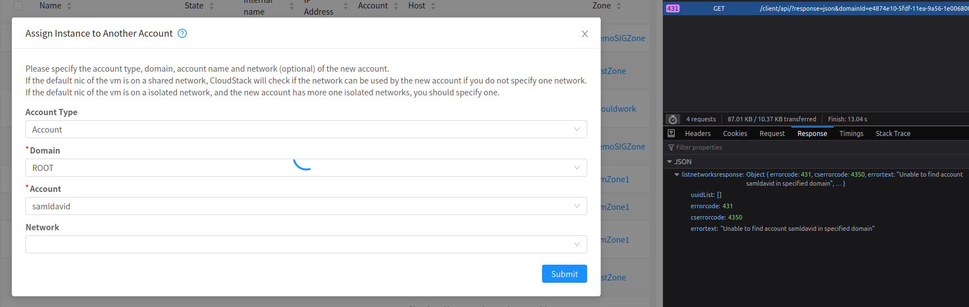This screenshot has height=307, width=969.
Task: Collapse the JSON tree node
Action: click(670, 161)
